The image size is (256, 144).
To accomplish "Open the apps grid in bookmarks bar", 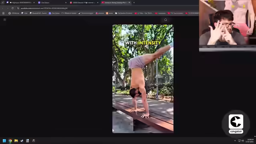I will coord(4,13).
